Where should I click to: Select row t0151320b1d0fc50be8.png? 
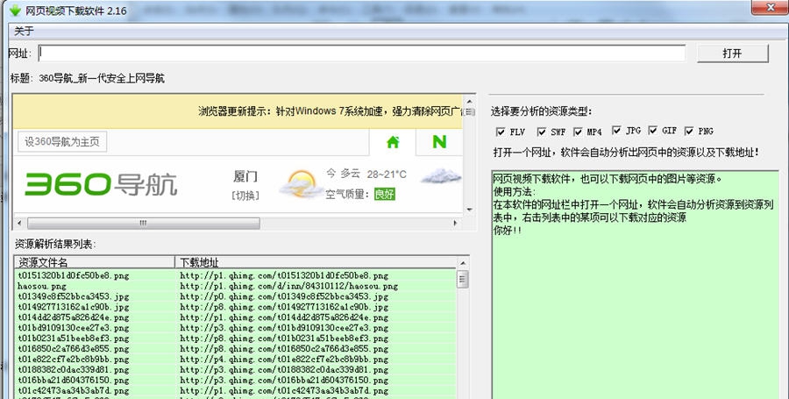235,275
